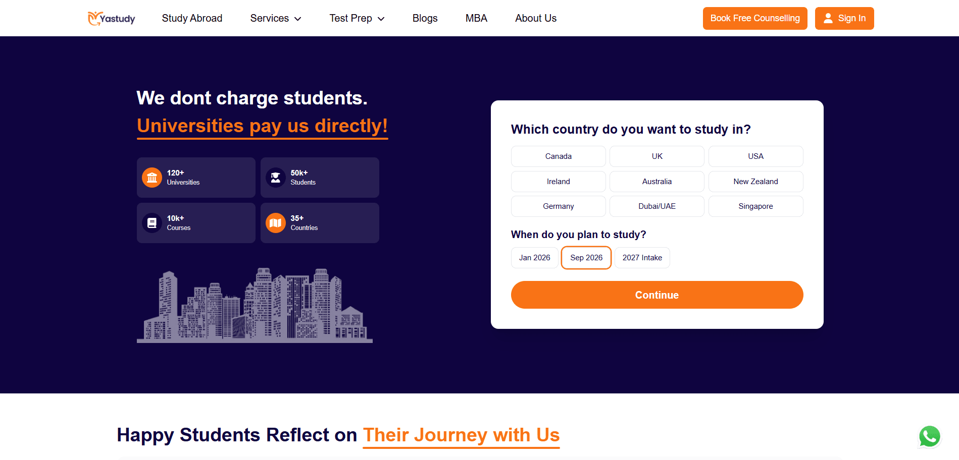Click the city skyline illustration

(255, 306)
